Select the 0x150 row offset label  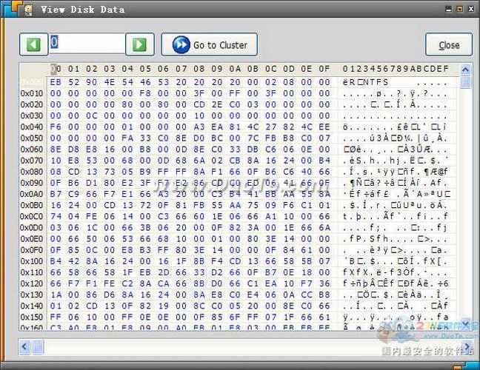[x=32, y=317]
